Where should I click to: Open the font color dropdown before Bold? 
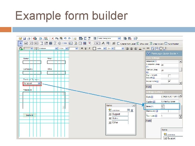(x=77, y=48)
